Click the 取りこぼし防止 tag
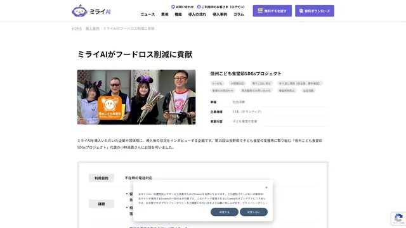The image size is (406, 228). point(261,83)
